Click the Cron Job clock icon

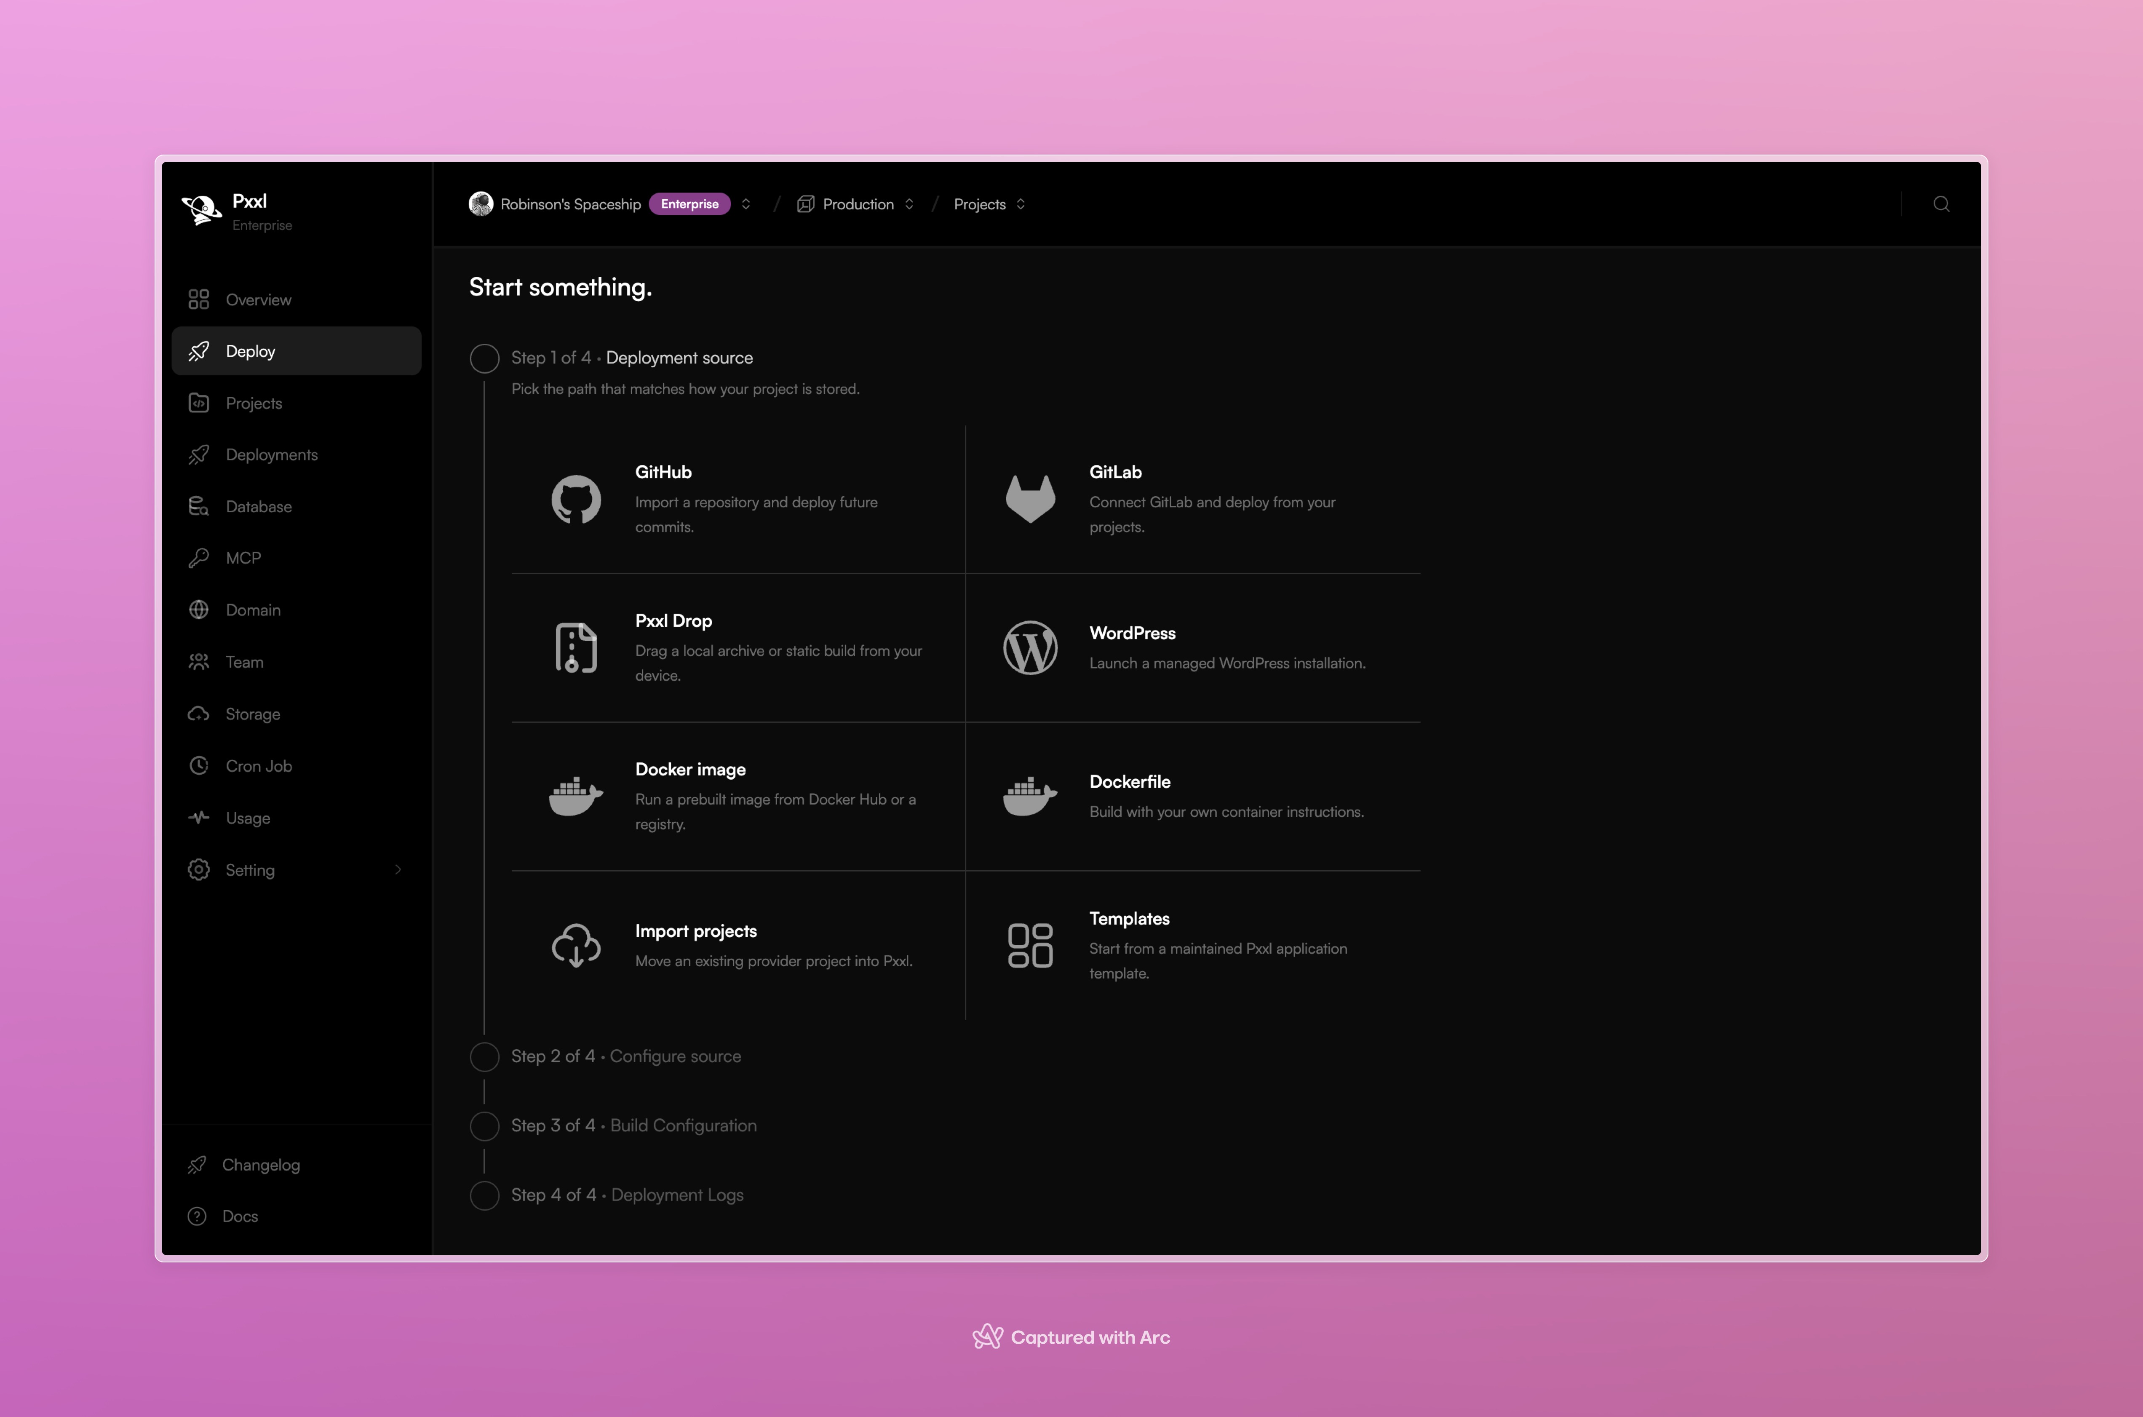point(199,766)
